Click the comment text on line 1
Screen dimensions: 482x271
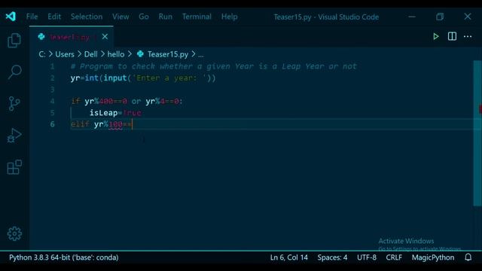point(214,66)
